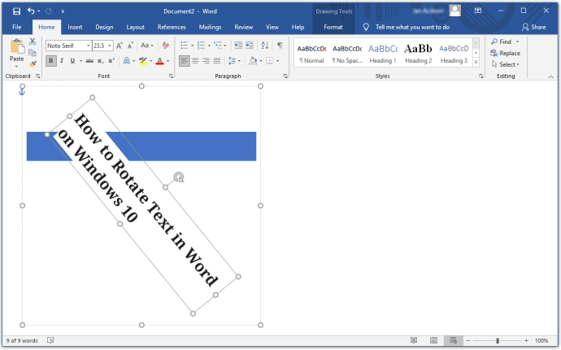The image size is (561, 350).
Task: Open the Change Case Aa dropdown
Action: tap(146, 46)
